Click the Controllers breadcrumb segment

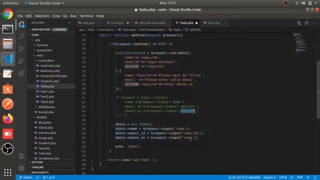coord(105,30)
